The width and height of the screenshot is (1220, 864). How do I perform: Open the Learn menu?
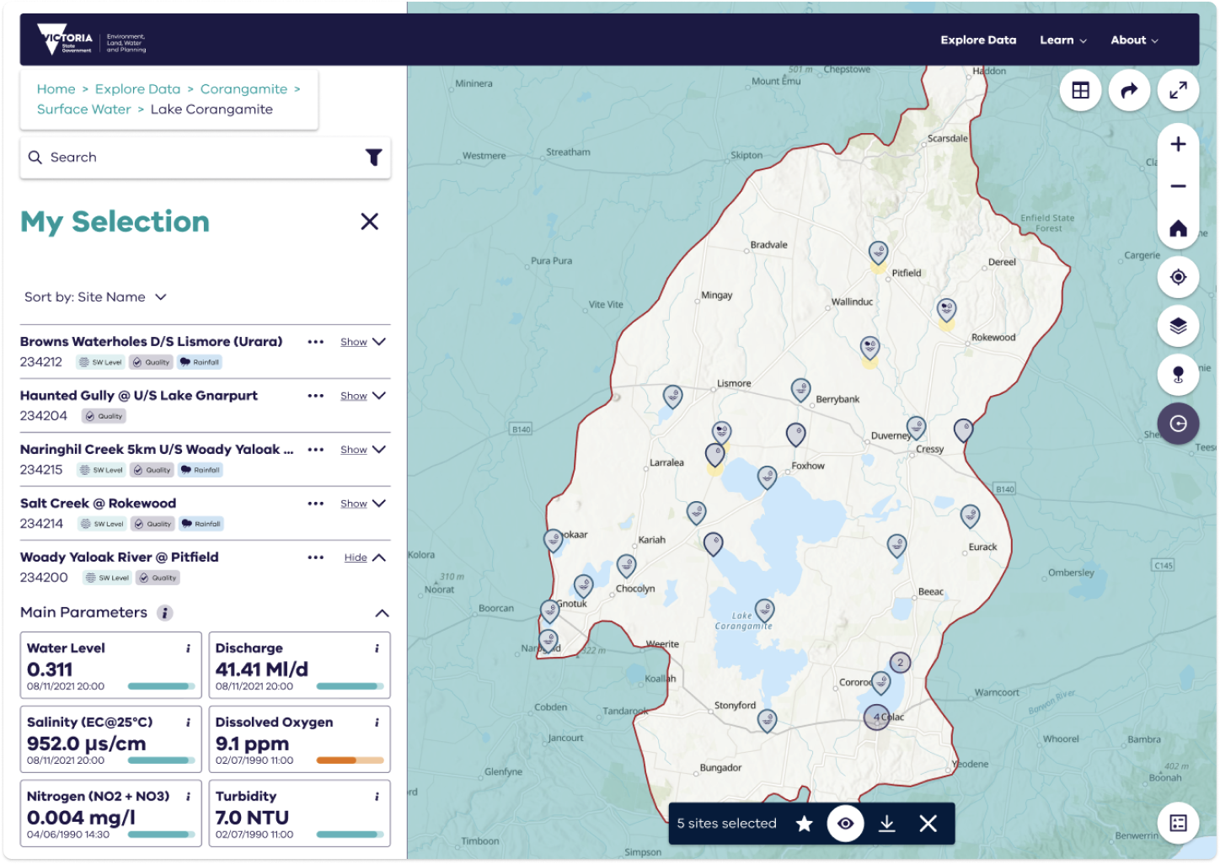tap(1062, 40)
